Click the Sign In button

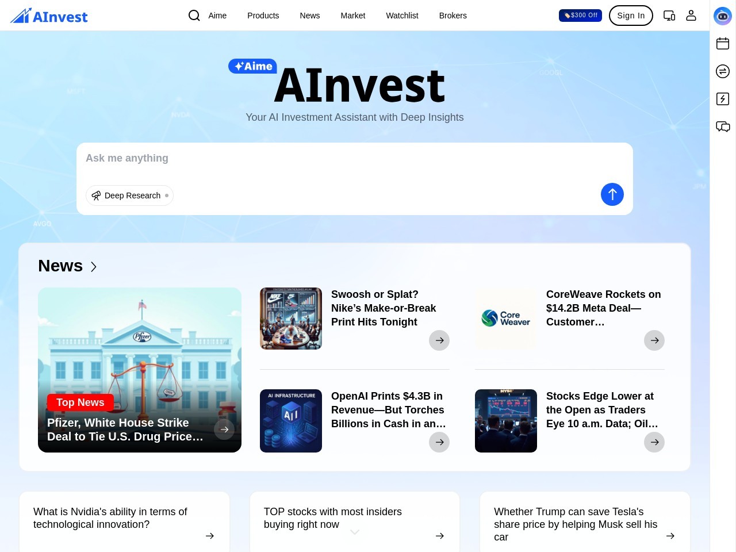(x=631, y=16)
